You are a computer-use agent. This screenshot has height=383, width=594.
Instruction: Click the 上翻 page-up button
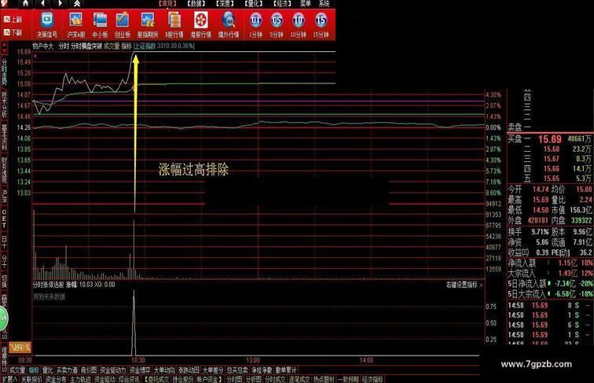(13, 20)
